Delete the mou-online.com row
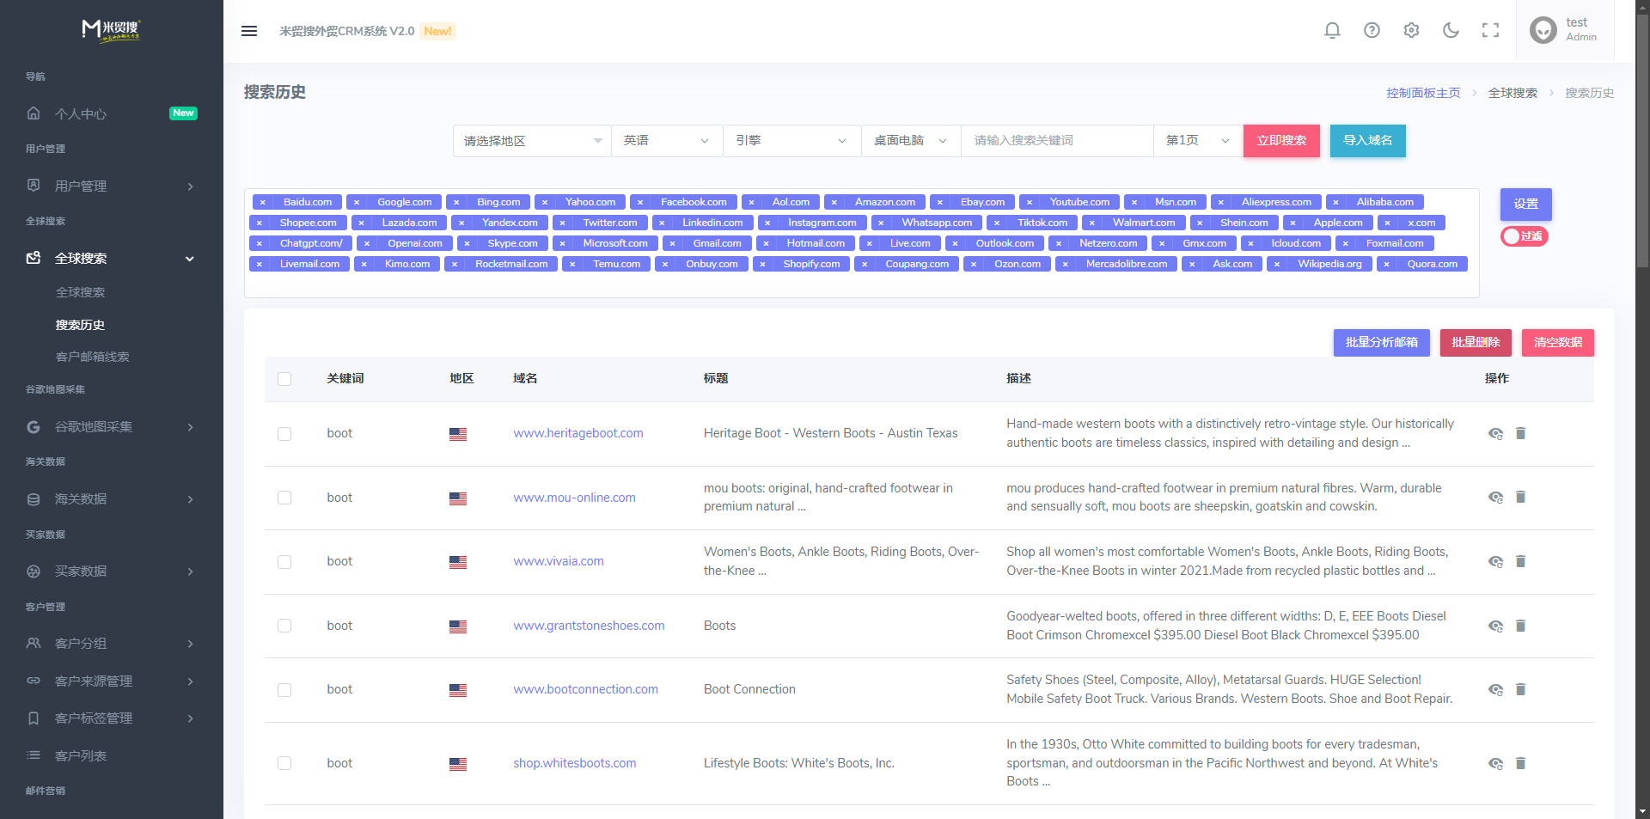 coord(1520,497)
